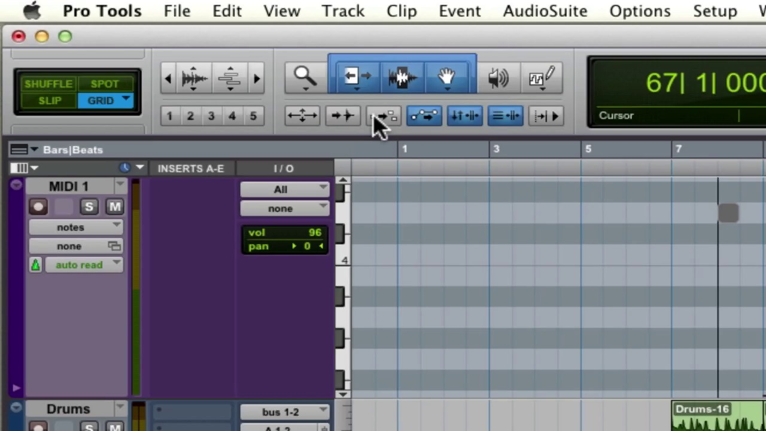Solo the MIDI 1 track
Image resolution: width=766 pixels, height=431 pixels.
[x=89, y=207]
